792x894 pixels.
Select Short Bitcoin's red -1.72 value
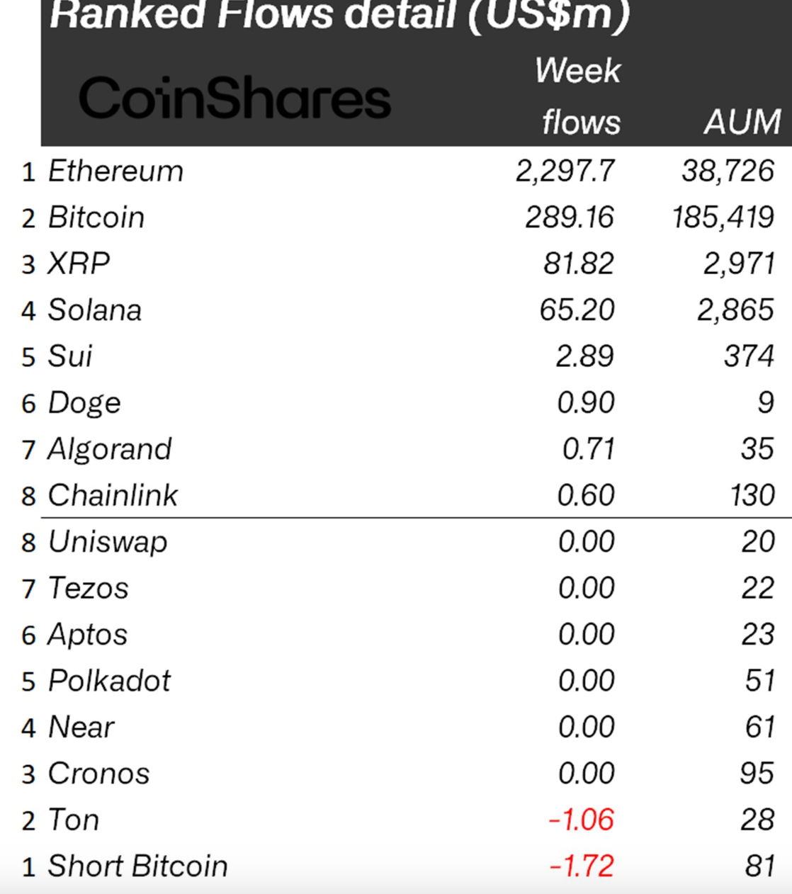click(x=581, y=866)
